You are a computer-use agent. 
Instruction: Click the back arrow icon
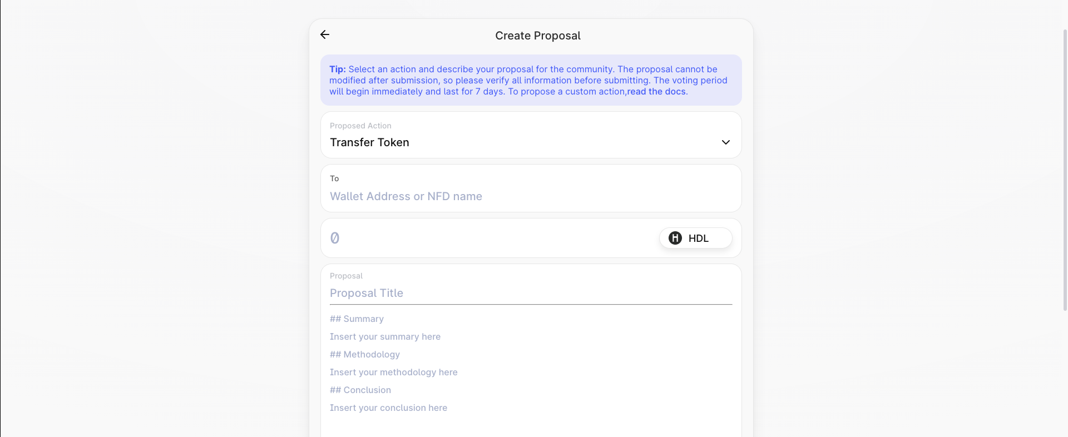[325, 34]
